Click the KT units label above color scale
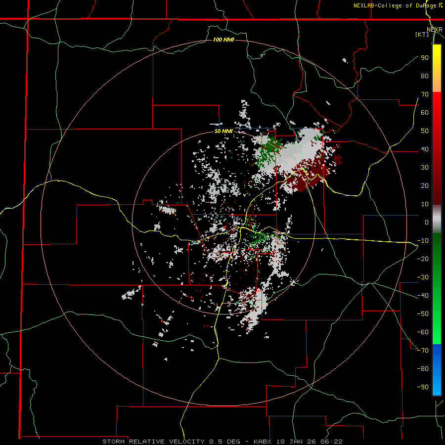Viewport: 445px width, 445px height. coord(422,34)
